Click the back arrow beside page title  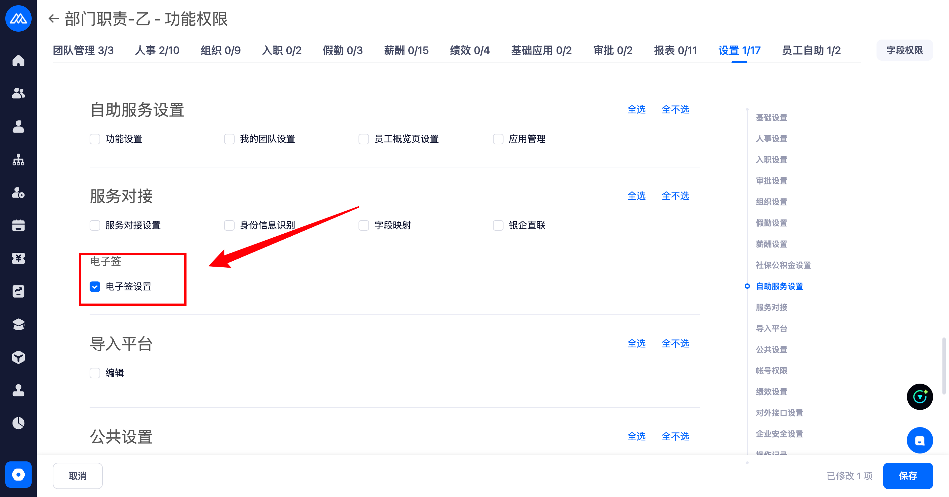click(x=54, y=18)
